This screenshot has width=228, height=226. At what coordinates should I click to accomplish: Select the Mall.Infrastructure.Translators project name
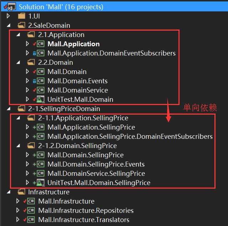click(84, 220)
